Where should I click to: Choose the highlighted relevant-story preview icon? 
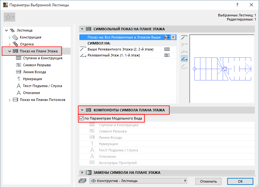pos(184,59)
